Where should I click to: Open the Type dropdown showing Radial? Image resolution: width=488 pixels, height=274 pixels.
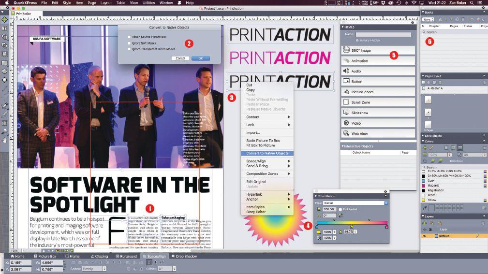point(355,203)
